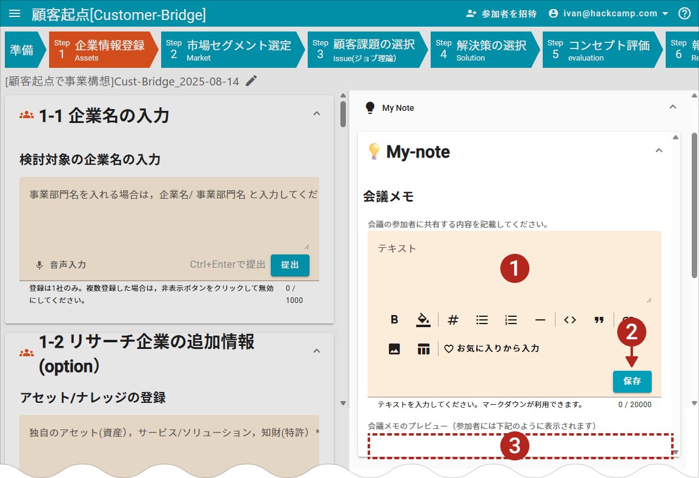
Task: Go to Step 2 市場セグメント選定 tab
Action: tap(230, 50)
